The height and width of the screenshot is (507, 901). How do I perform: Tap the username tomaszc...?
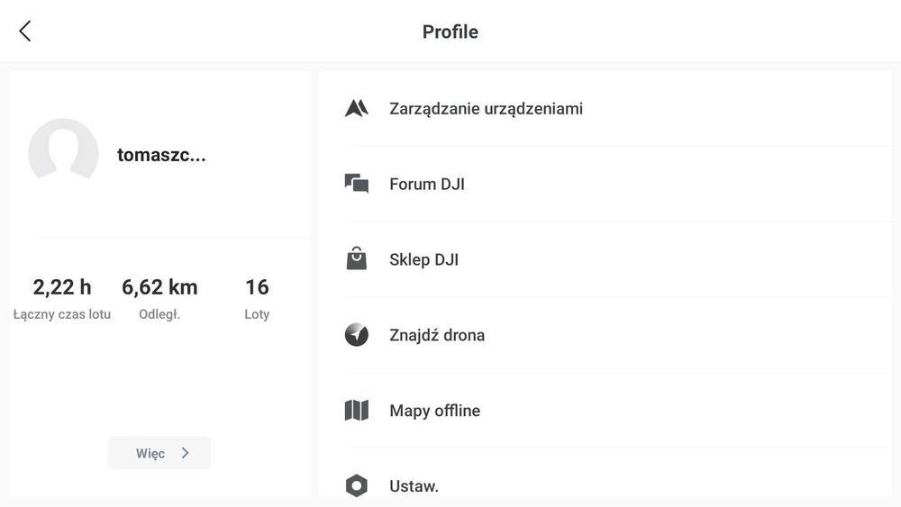pos(161,155)
